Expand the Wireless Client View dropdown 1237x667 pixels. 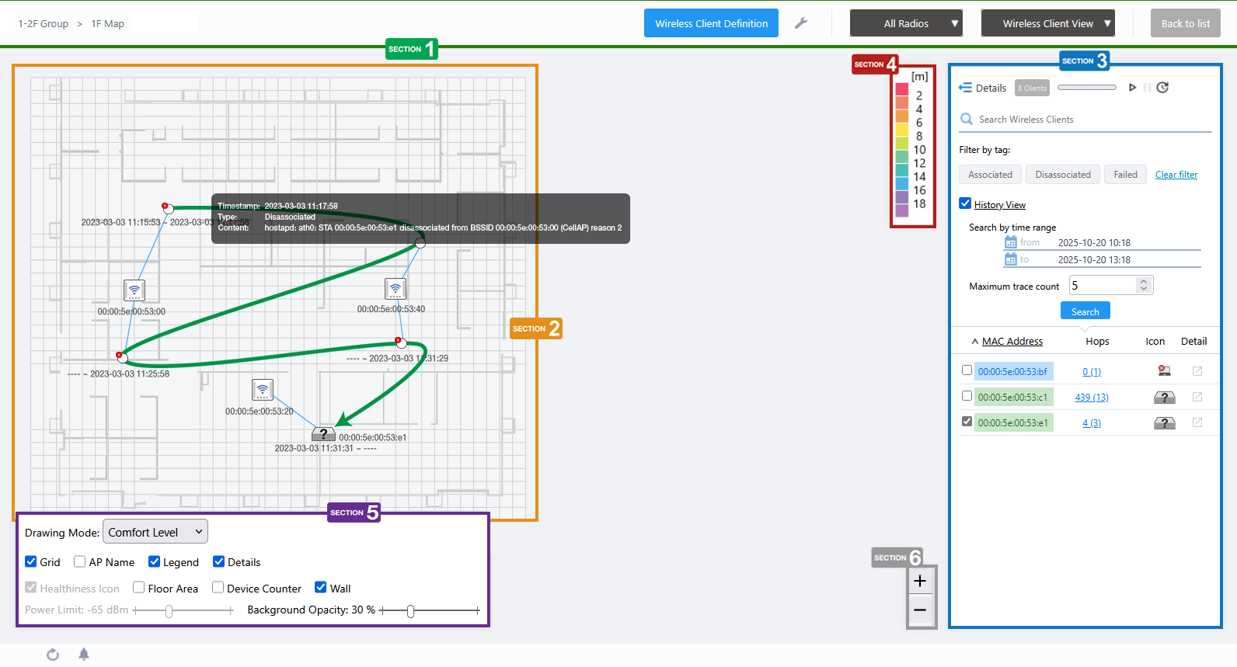click(x=1047, y=23)
